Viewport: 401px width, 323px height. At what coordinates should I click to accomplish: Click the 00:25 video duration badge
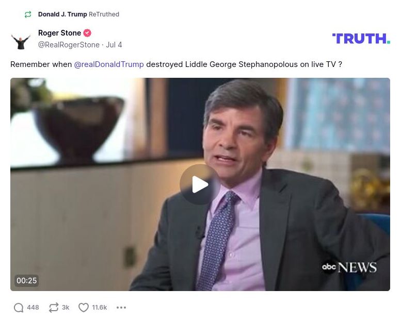27,280
